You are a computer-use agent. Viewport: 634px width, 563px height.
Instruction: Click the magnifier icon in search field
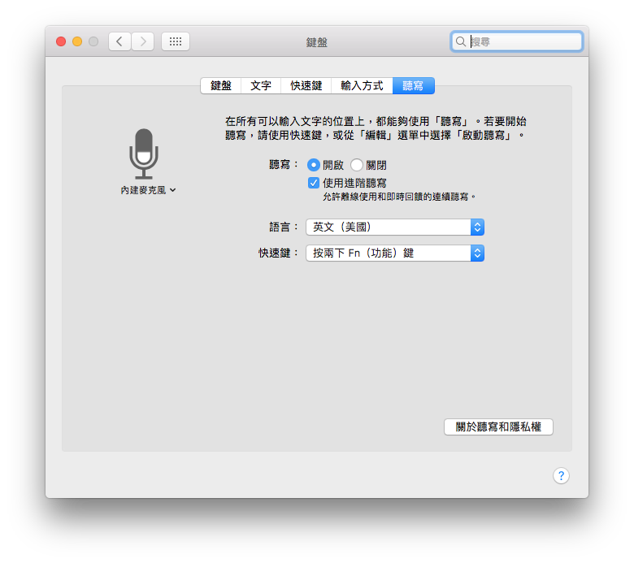coord(461,41)
